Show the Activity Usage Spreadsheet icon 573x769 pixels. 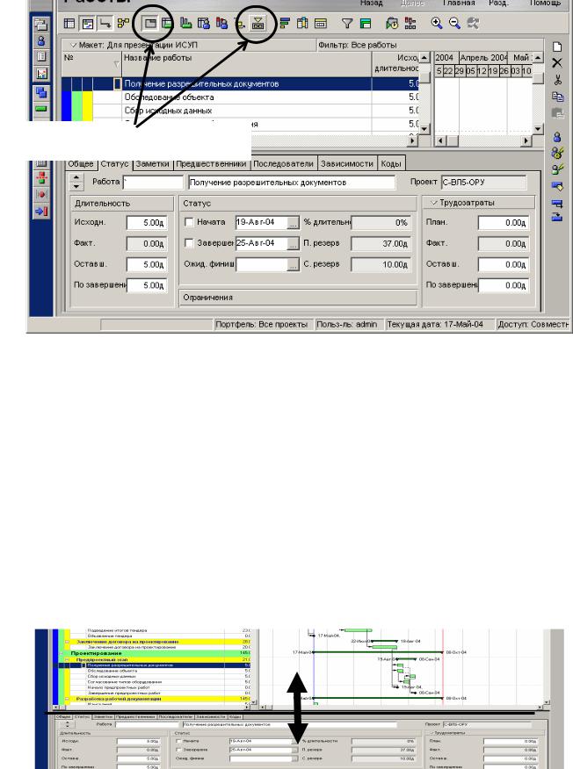[x=168, y=24]
